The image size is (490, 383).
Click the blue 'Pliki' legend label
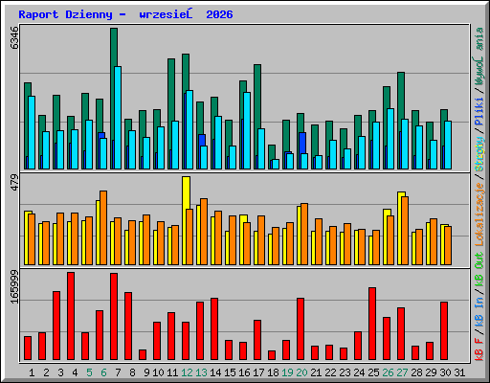tap(479, 111)
